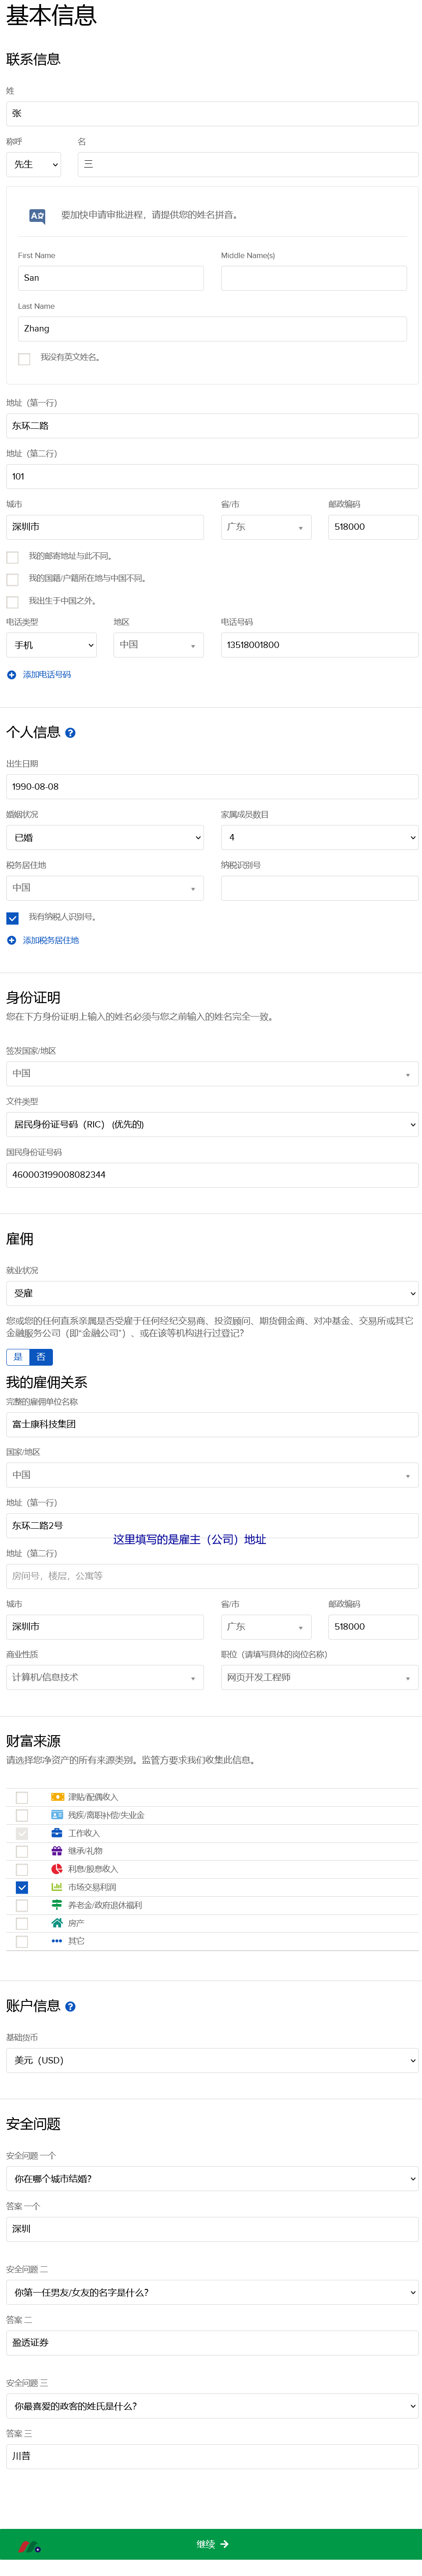Viewport: 422px width, 2576px height.
Task: Click the Middle Name(s) input field
Action: coord(313,278)
